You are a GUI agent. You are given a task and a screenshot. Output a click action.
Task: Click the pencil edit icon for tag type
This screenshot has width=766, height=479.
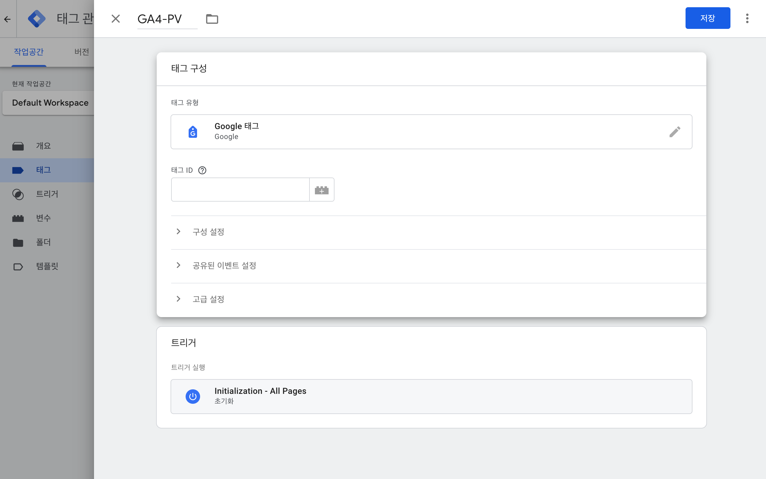(x=675, y=132)
